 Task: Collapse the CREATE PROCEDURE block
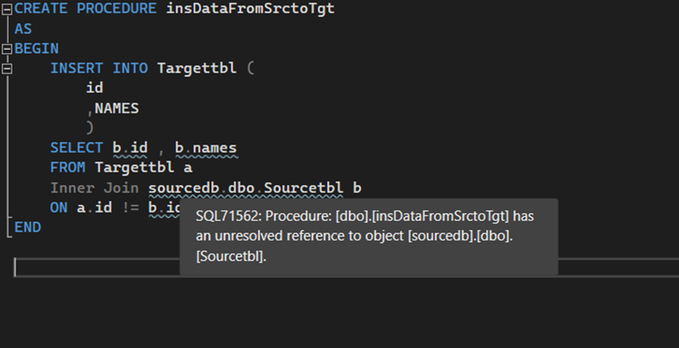(x=7, y=9)
